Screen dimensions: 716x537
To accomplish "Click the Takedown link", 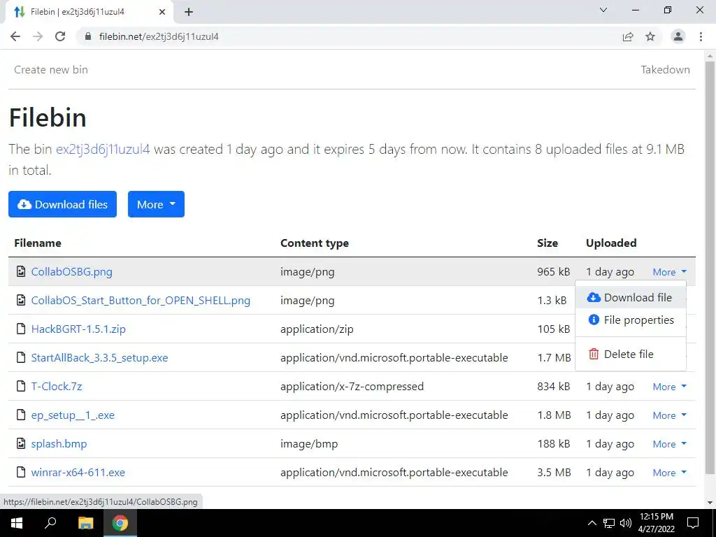I will [666, 70].
